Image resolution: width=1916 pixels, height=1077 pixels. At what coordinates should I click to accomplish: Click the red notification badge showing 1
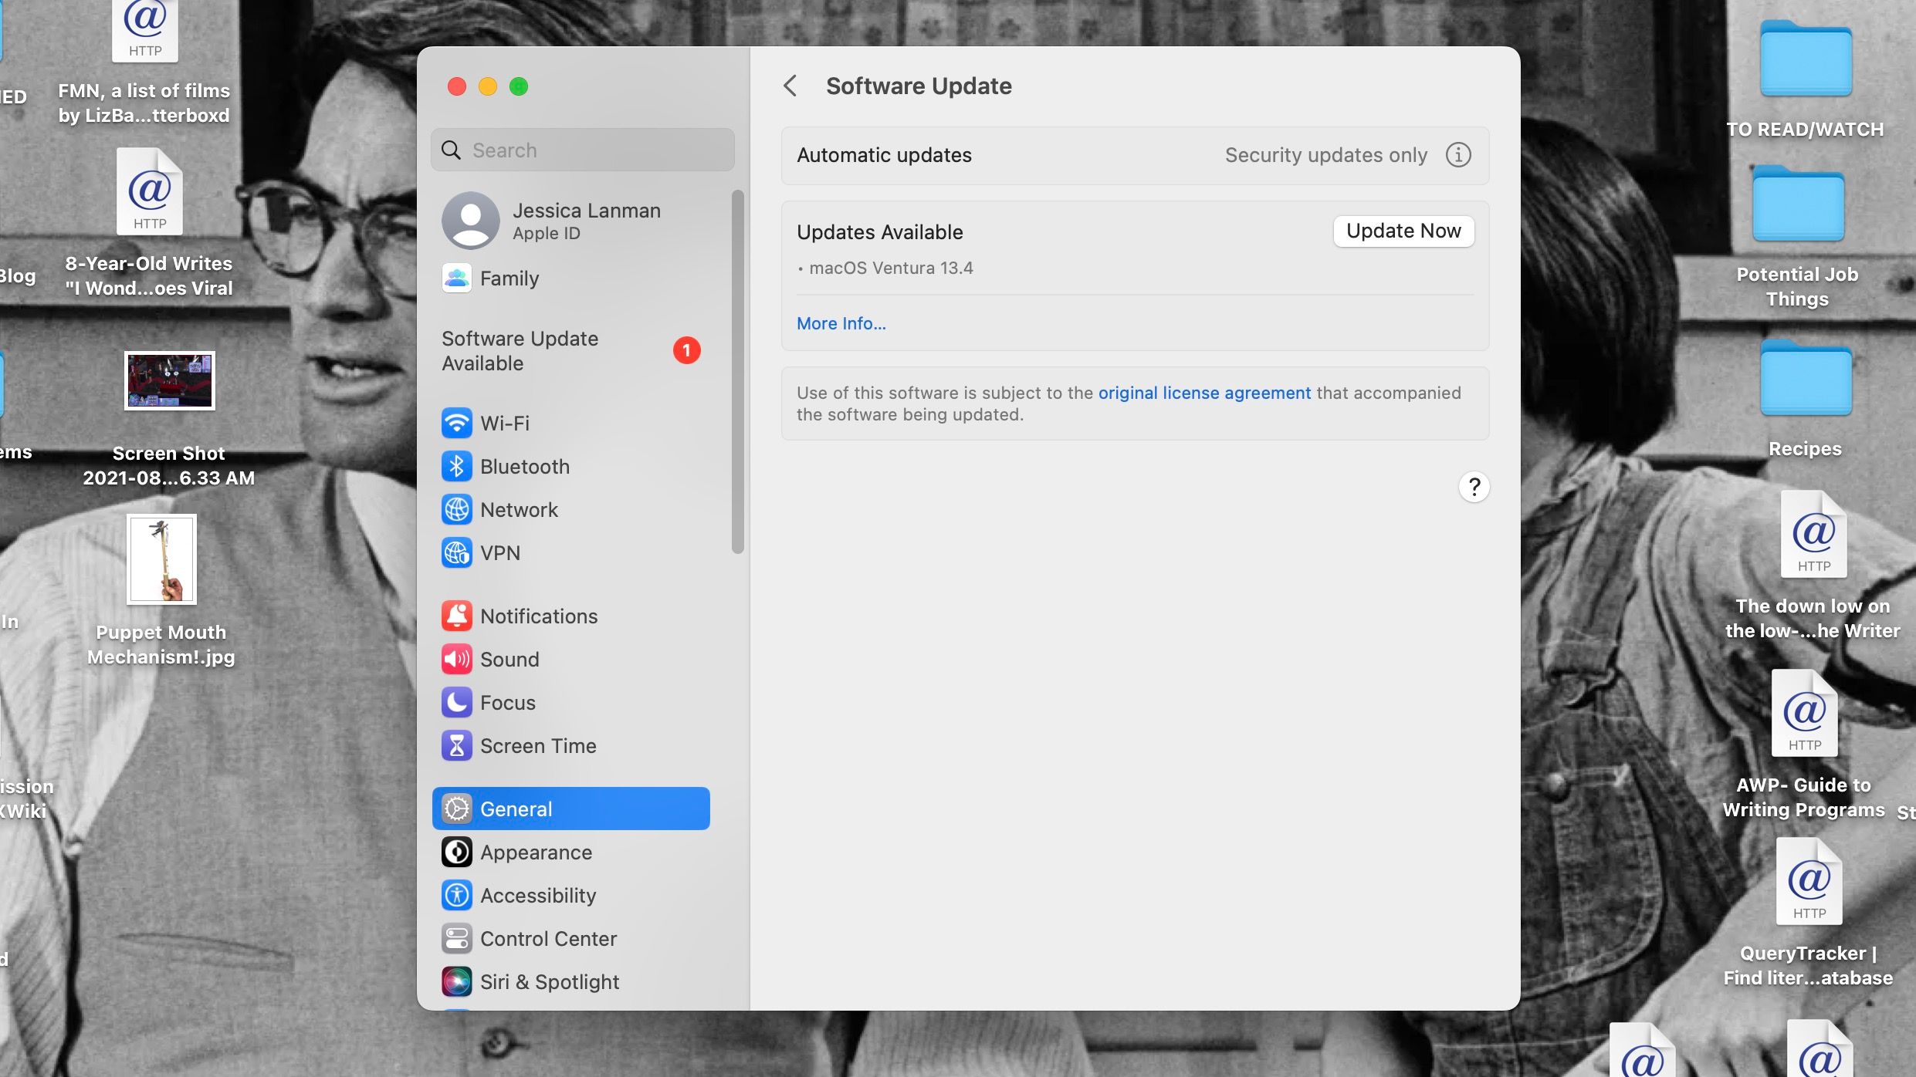(686, 350)
